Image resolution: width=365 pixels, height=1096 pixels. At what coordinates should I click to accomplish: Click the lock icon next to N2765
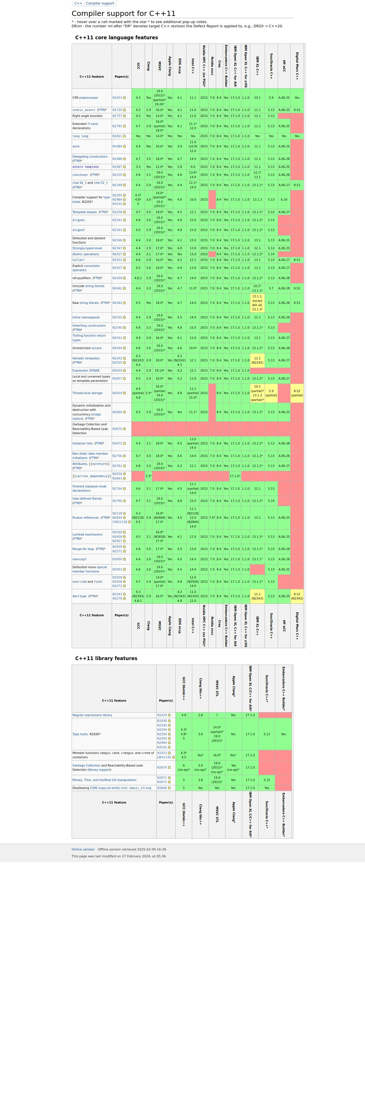(125, 501)
